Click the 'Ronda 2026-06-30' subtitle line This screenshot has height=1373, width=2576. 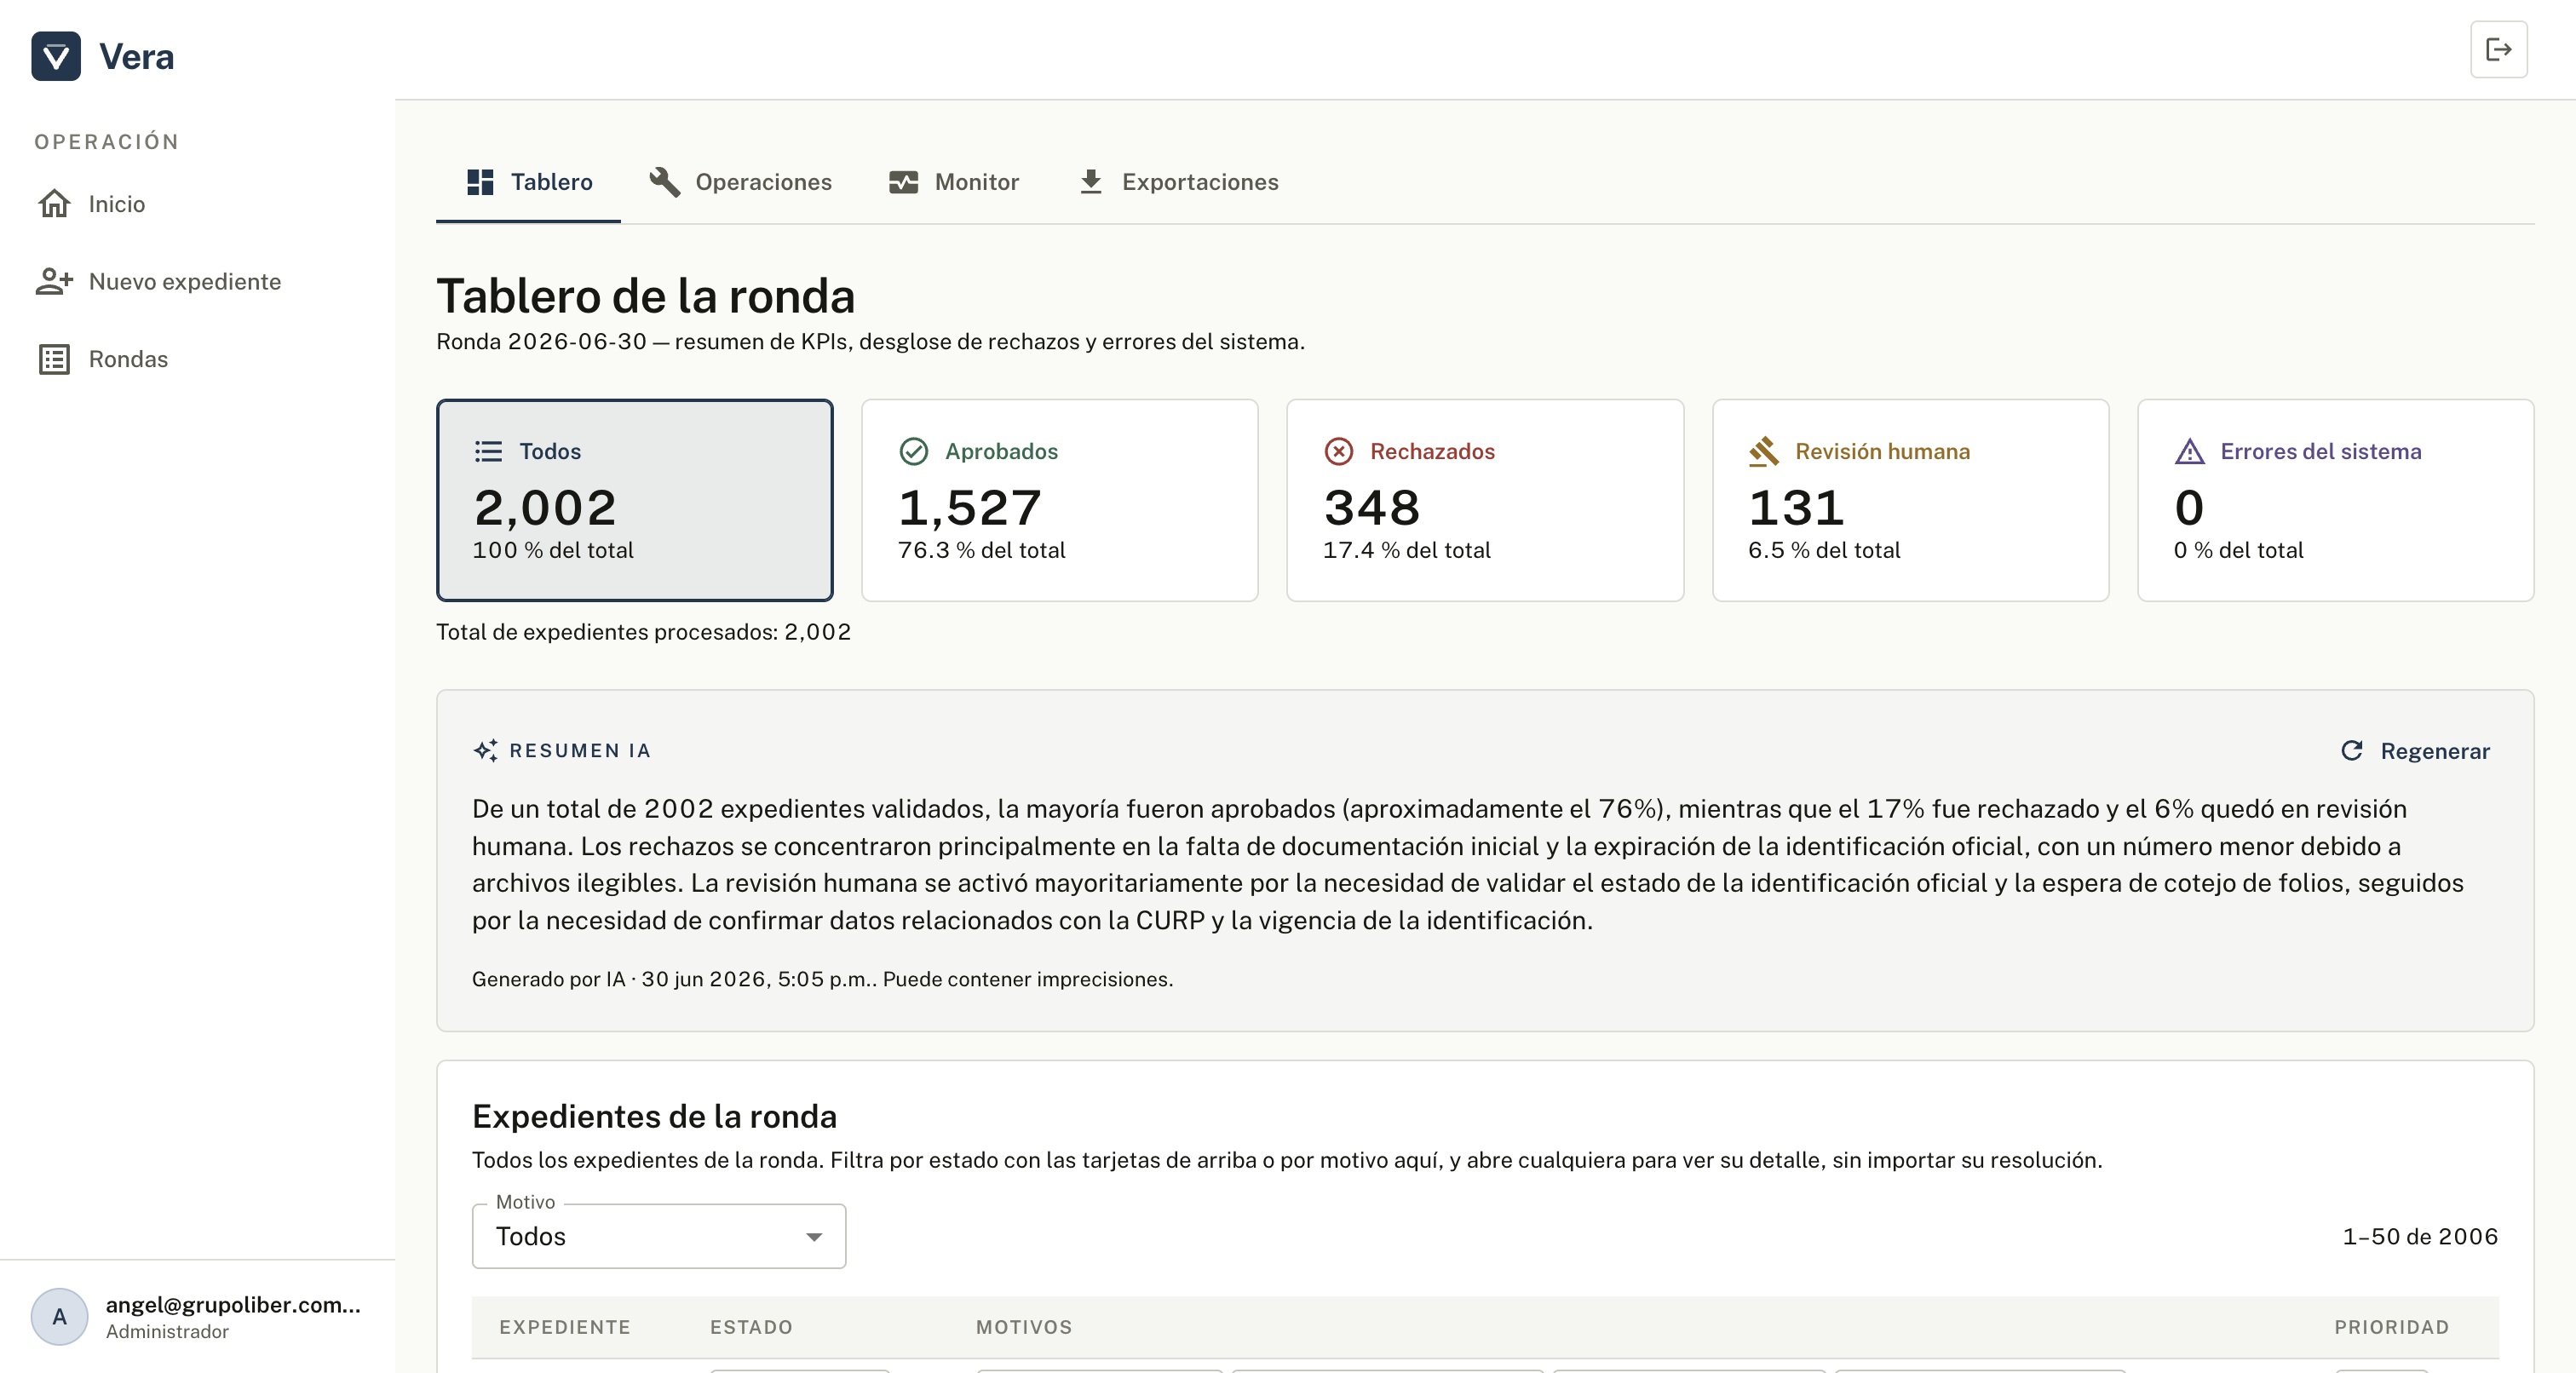(x=870, y=341)
